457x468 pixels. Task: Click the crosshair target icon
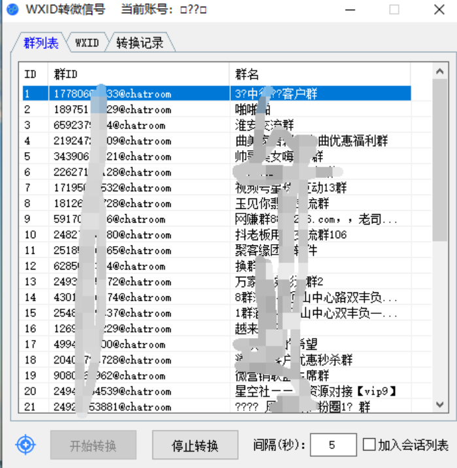[x=25, y=445]
